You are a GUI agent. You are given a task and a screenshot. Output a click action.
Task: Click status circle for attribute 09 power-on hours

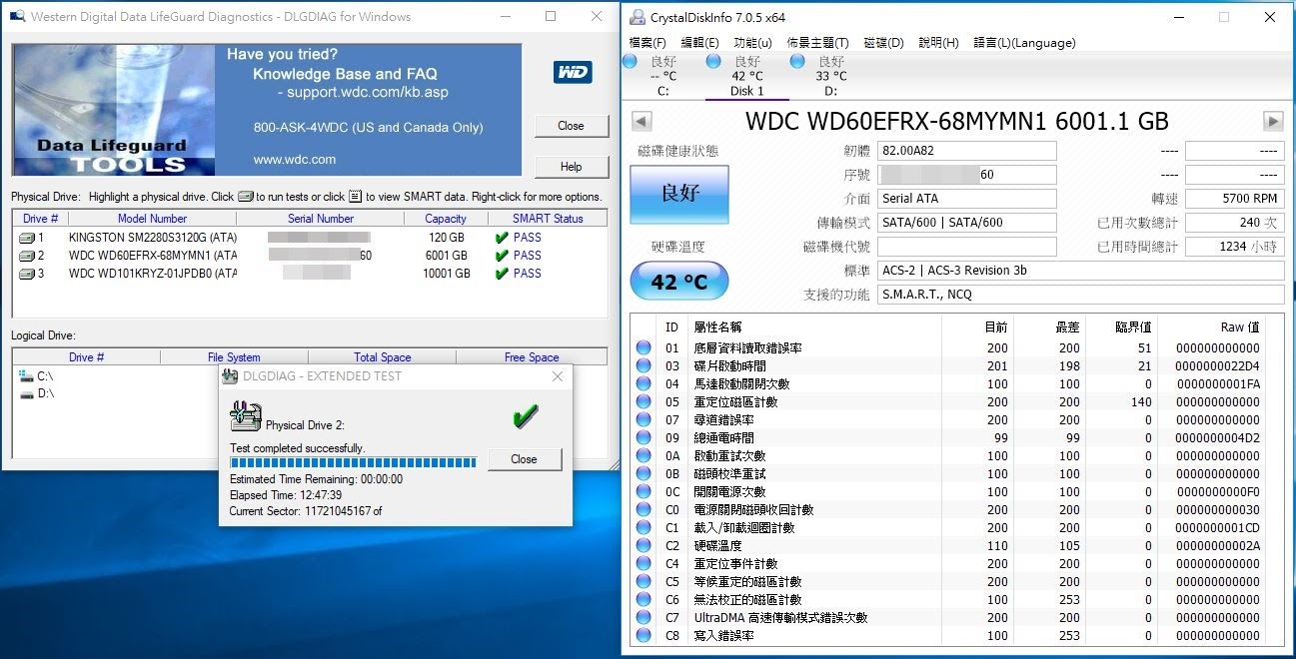[644, 438]
